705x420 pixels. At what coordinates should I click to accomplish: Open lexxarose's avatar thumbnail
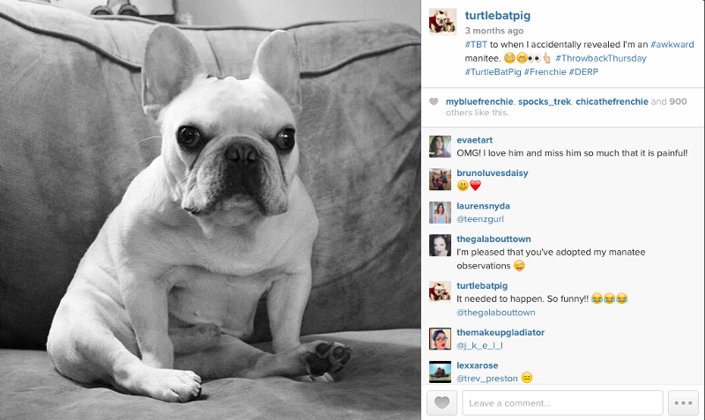[x=440, y=372]
